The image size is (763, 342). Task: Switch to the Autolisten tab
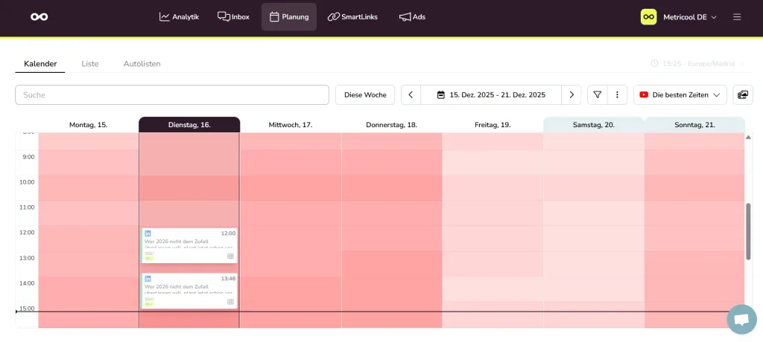click(x=142, y=64)
